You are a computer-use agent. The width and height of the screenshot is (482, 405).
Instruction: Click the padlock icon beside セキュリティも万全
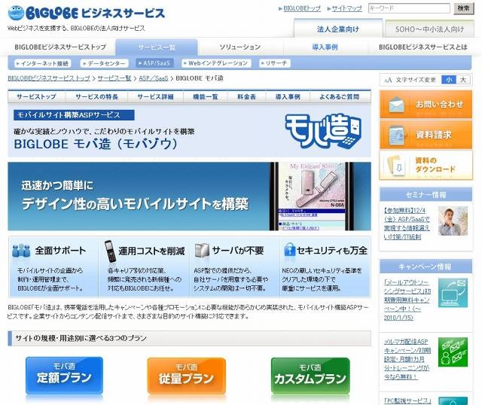pos(289,249)
